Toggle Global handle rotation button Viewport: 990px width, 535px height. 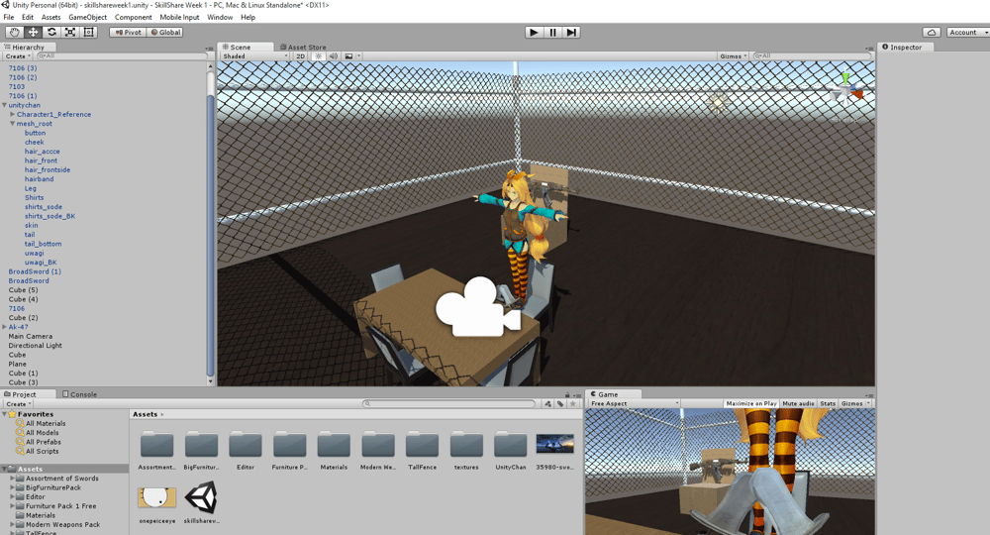coord(165,33)
